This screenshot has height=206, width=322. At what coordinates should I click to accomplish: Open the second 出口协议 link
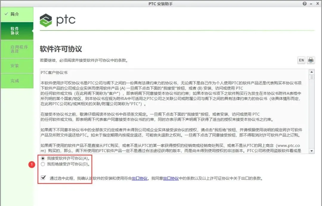(171, 178)
